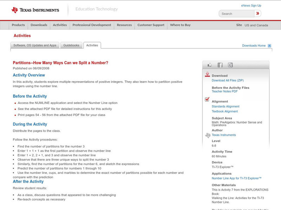Open the Teacher Notes PDF link
281x210 pixels.
[224, 91]
